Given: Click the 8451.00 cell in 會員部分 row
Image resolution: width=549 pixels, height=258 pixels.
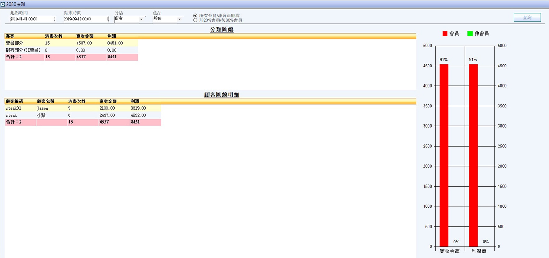Looking at the screenshot, I should [x=115, y=43].
